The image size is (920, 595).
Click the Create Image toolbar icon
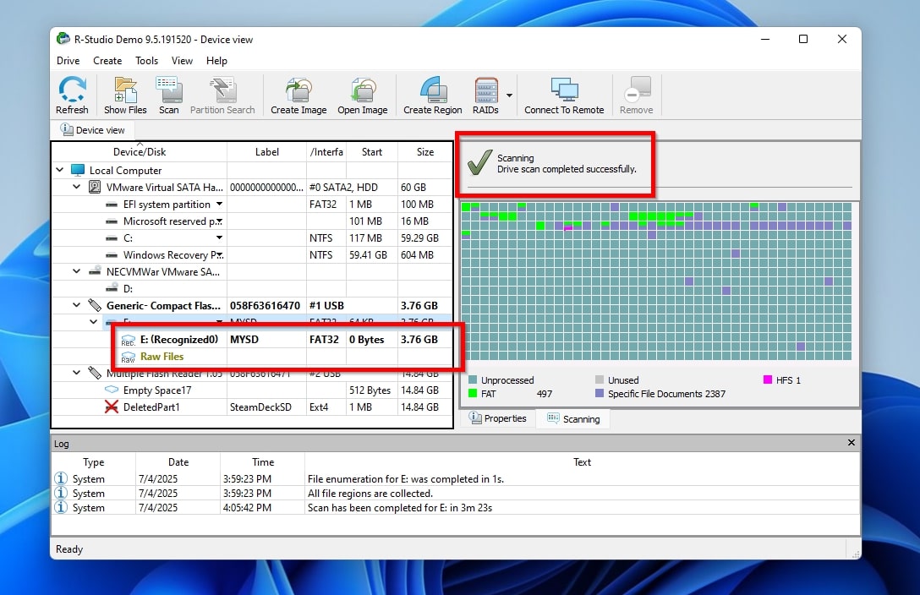pyautogui.click(x=298, y=90)
